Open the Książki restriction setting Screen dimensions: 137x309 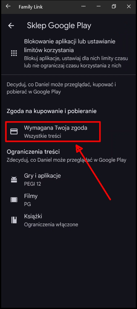68,220
